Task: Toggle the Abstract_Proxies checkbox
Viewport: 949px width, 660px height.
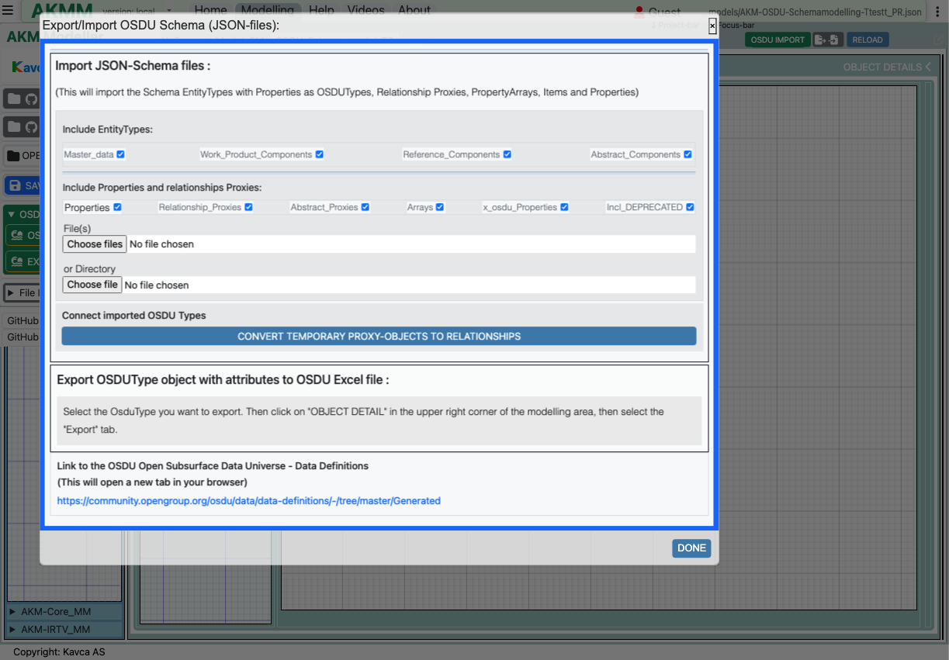Action: click(365, 207)
